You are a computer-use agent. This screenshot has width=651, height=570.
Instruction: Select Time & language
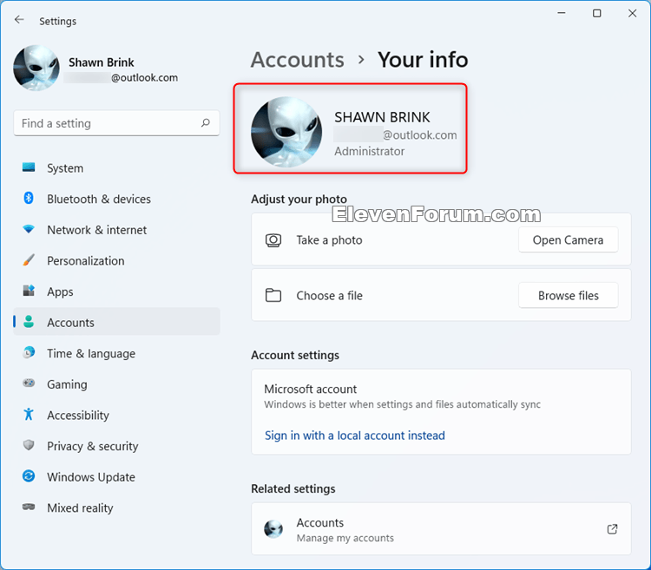coord(116,353)
